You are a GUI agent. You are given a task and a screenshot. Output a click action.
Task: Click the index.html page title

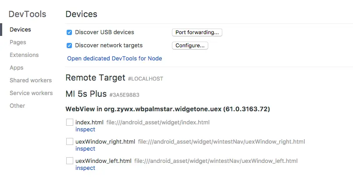89,122
